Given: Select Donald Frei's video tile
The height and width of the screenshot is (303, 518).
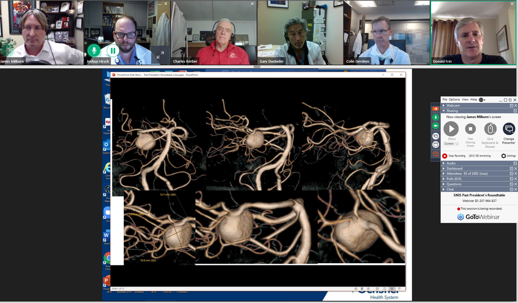Looking at the screenshot, I should click(474, 33).
